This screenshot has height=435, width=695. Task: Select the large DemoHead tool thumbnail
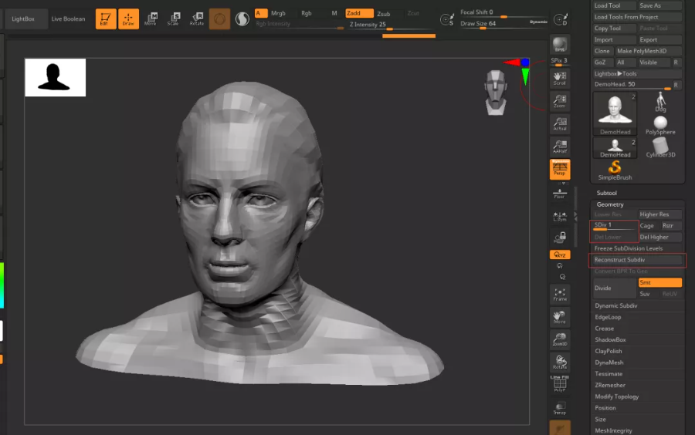[615, 113]
